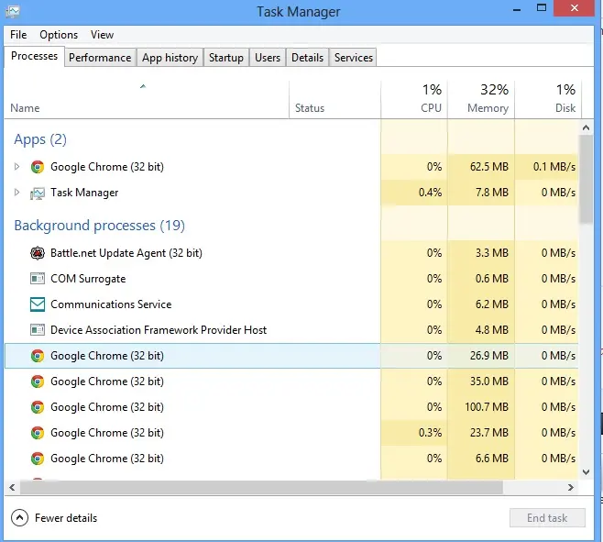Switch to the App history tab
603x542 pixels.
170,58
